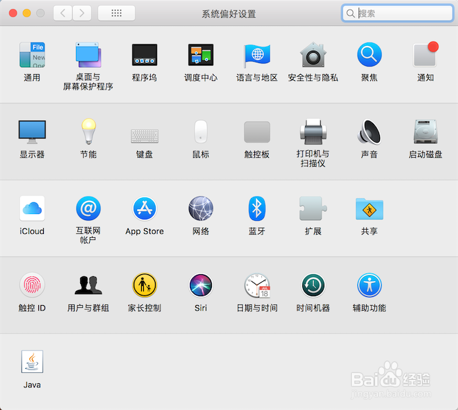Click the search magnifier icon
458x410 pixels.
tap(350, 14)
